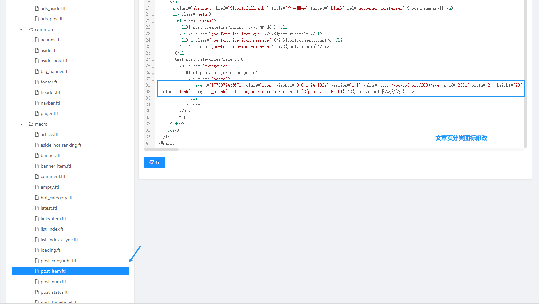Click the file icon beside header.ftl

click(37, 92)
